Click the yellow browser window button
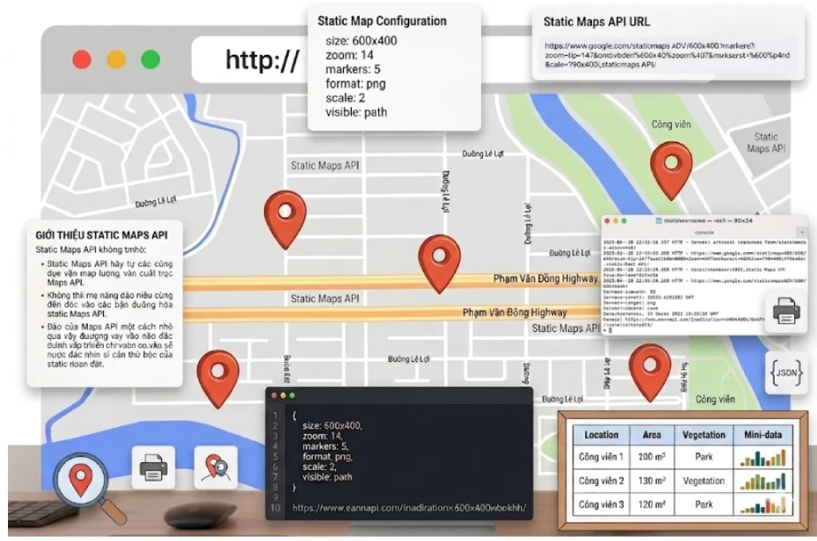Viewport: 817px width, 541px height. point(116,59)
